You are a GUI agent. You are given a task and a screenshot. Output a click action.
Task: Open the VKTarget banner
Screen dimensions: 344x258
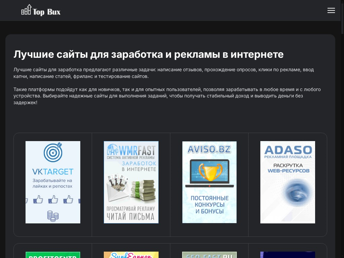pyautogui.click(x=53, y=182)
